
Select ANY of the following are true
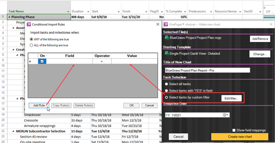click(31, 39)
